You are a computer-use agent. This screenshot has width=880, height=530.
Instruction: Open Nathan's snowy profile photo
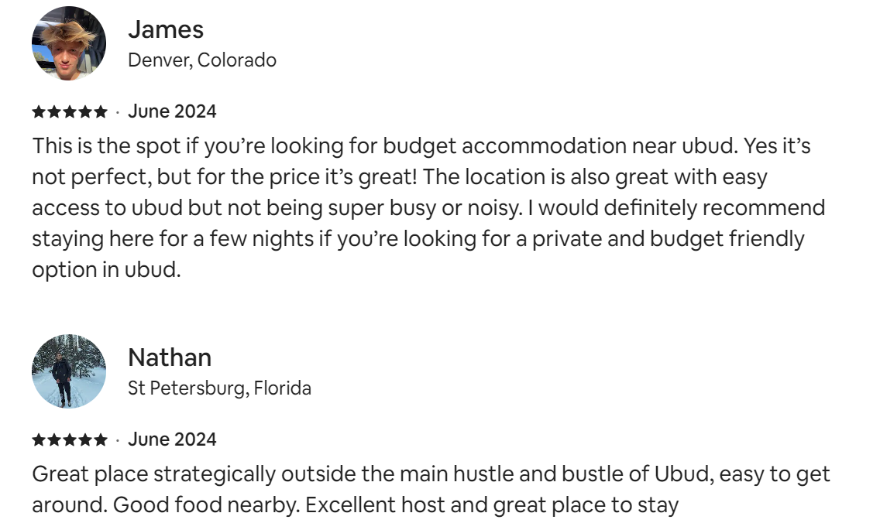(x=69, y=371)
